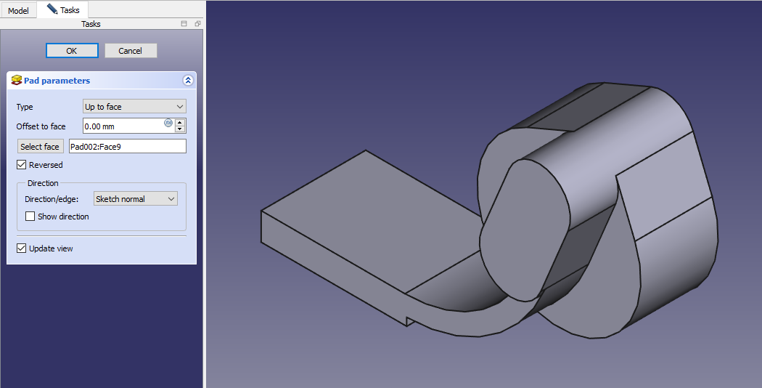The width and height of the screenshot is (762, 388).
Task: Open the Direction/edge dropdown
Action: pos(136,199)
